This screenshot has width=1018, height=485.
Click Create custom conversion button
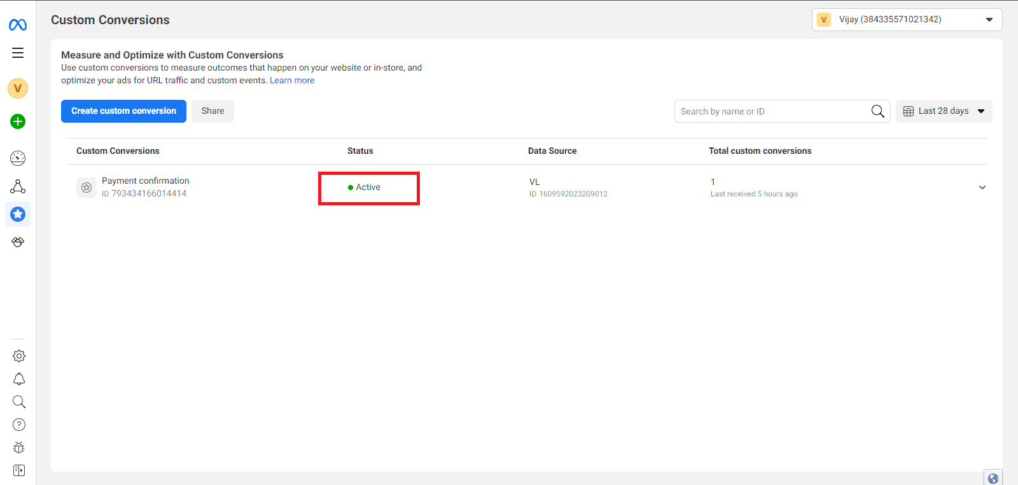[x=123, y=111]
